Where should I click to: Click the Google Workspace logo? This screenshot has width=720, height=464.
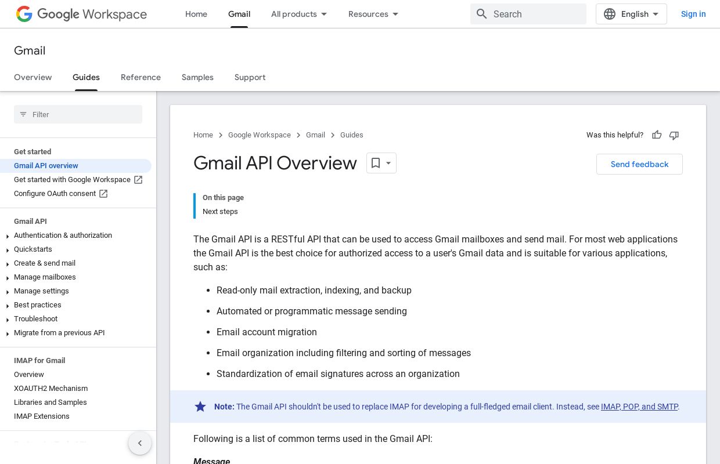coord(81,14)
